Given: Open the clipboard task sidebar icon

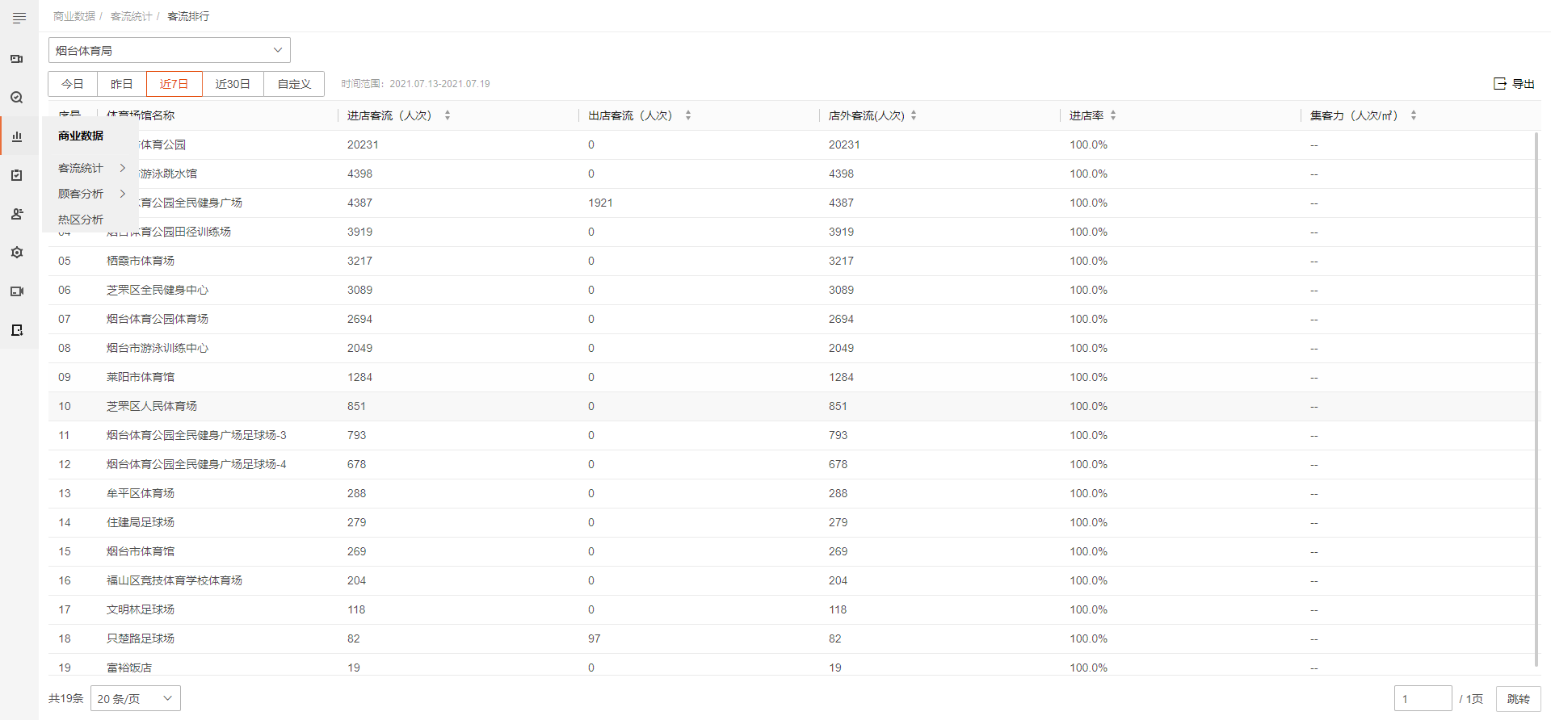Looking at the screenshot, I should [17, 175].
